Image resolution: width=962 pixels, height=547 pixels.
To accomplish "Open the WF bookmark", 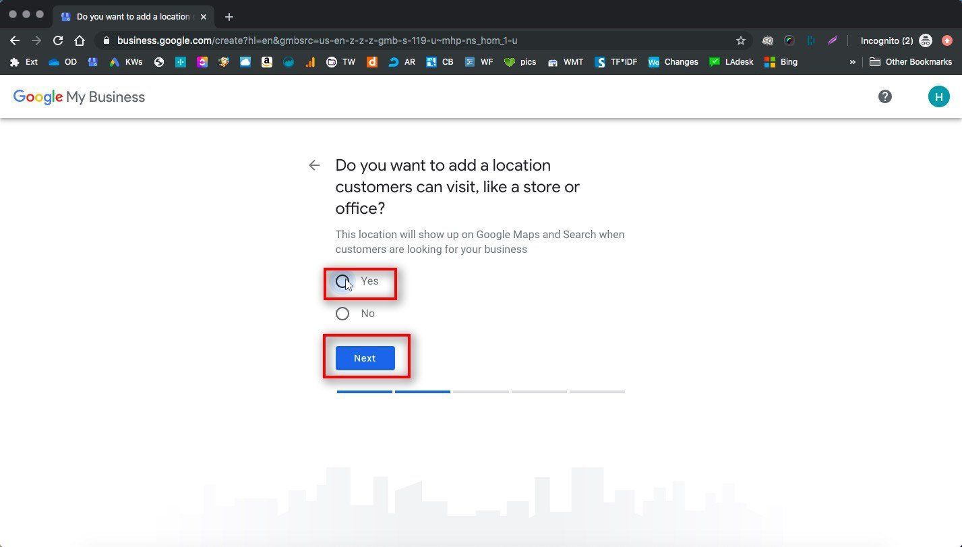I will point(479,62).
